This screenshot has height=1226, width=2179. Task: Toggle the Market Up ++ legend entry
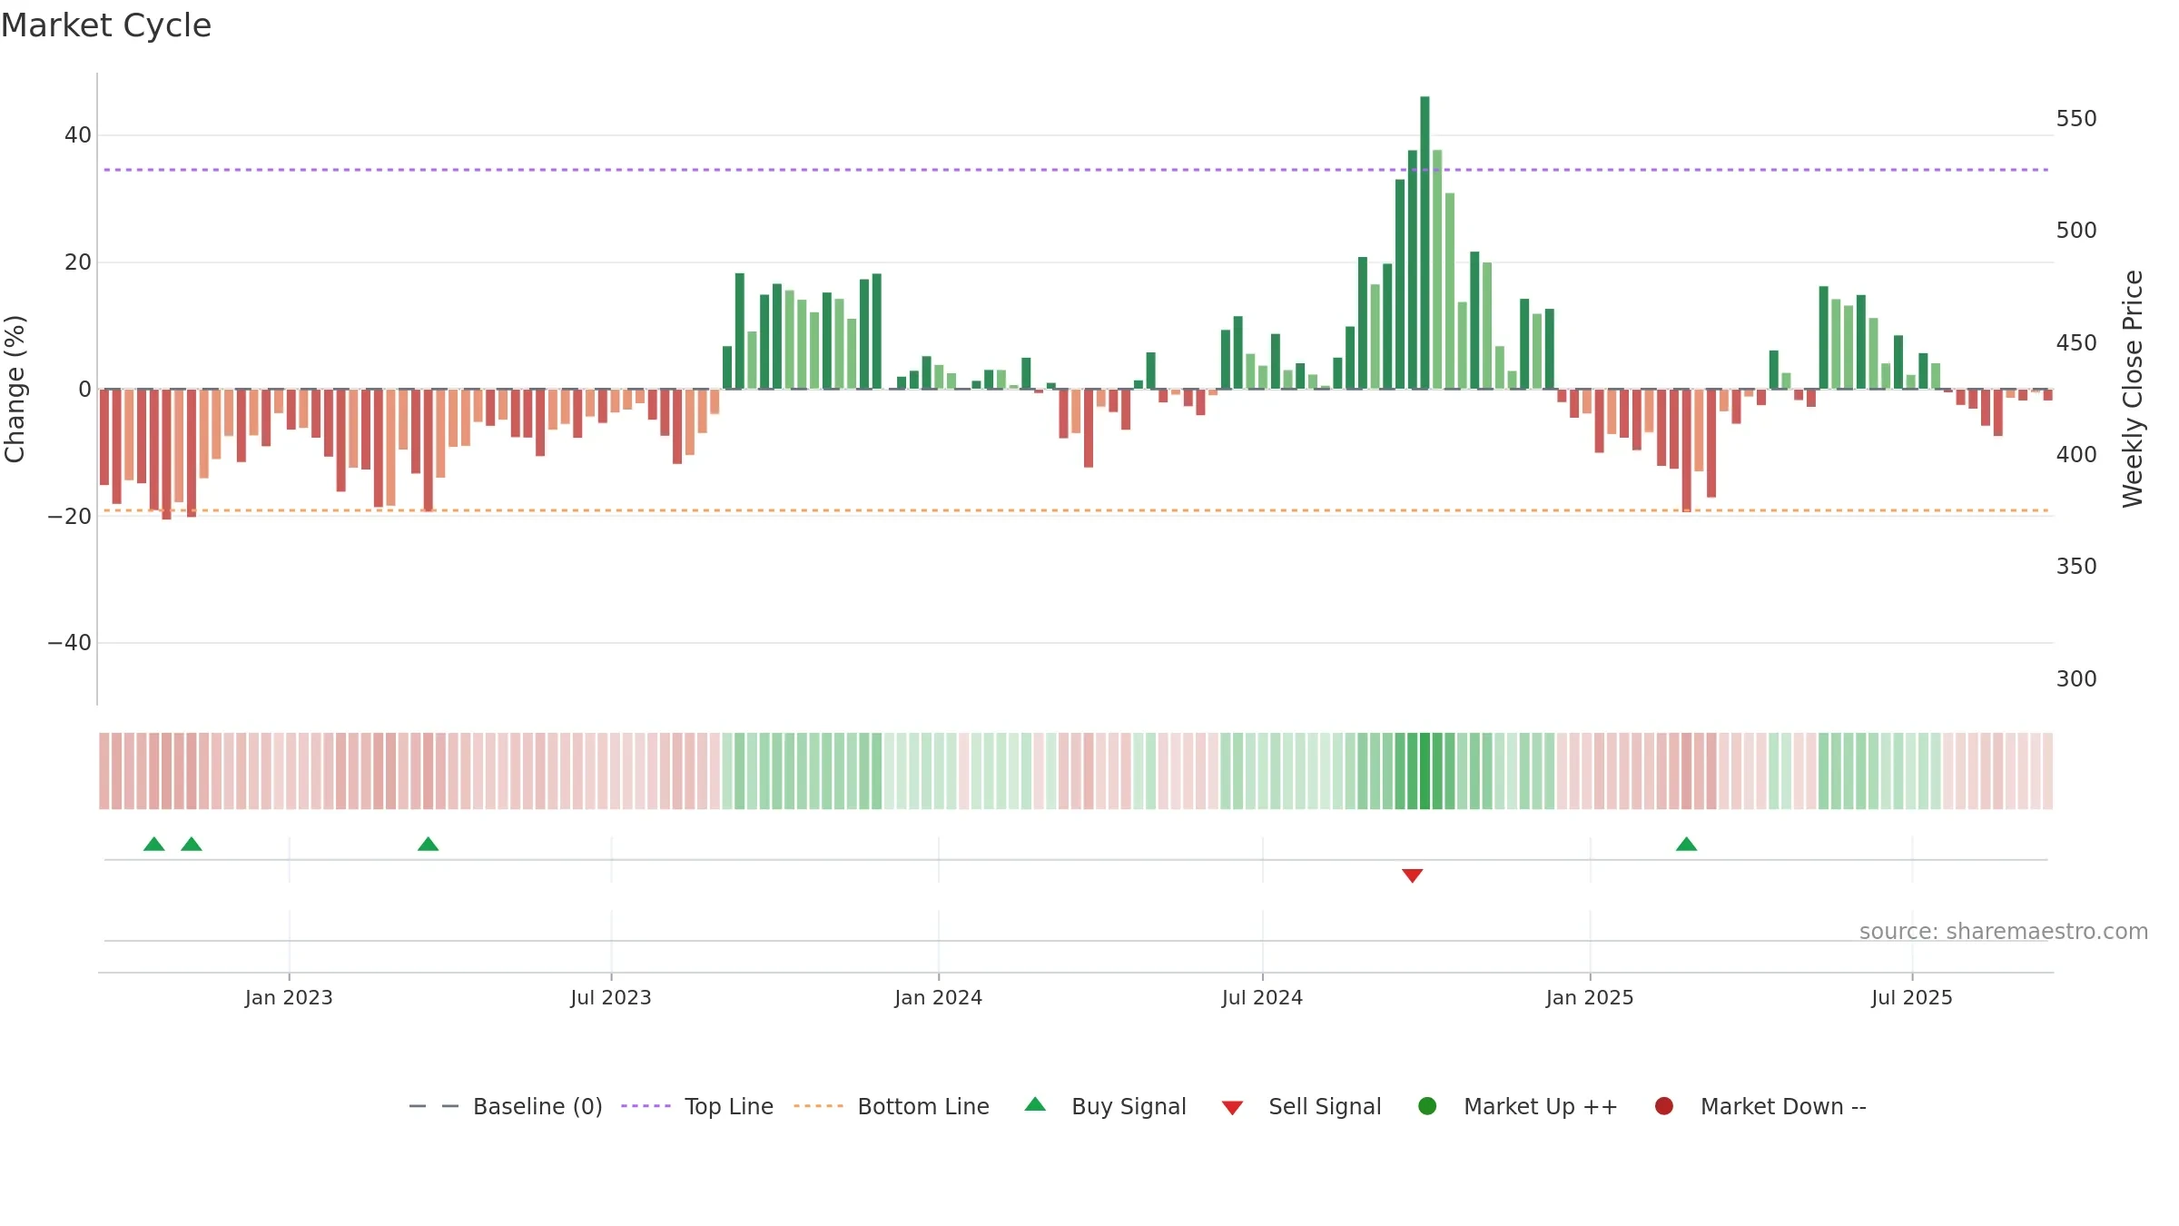pos(1517,1106)
